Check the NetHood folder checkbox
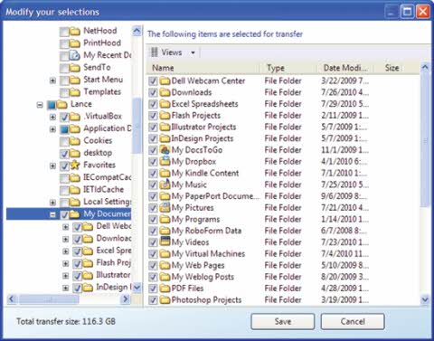Viewport: 434px width, 341px height. coord(64,32)
